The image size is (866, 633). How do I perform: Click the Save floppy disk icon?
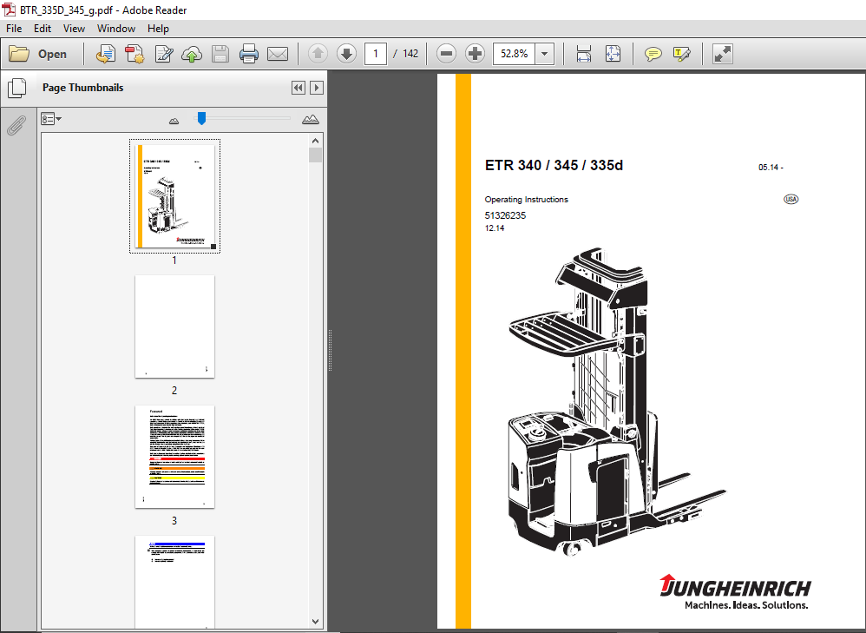[x=220, y=54]
